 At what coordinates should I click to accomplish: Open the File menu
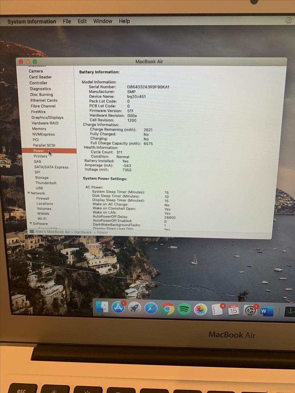pos(67,21)
